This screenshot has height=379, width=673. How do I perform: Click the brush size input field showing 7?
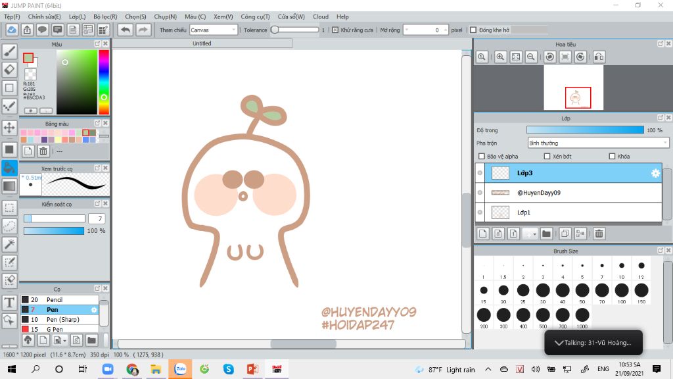(97, 218)
